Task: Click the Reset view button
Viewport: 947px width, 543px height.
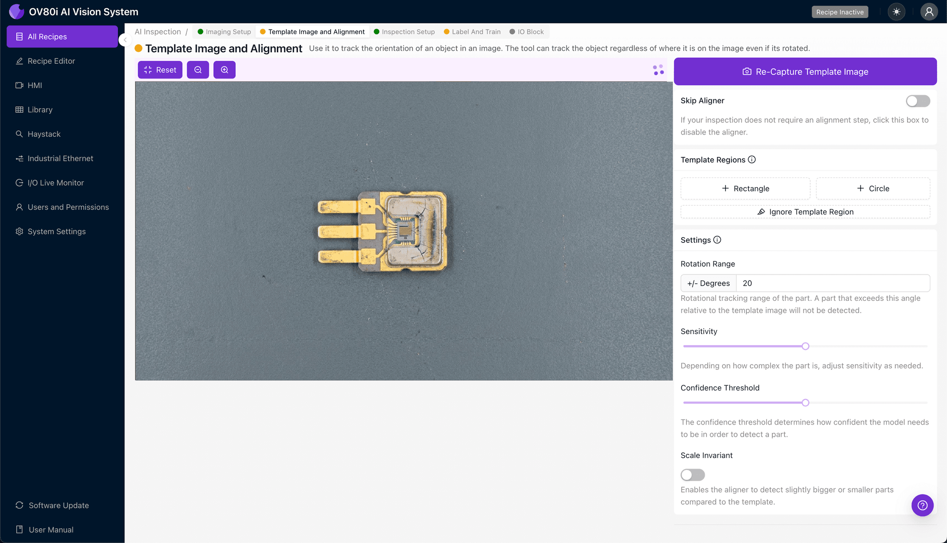Action: (160, 70)
